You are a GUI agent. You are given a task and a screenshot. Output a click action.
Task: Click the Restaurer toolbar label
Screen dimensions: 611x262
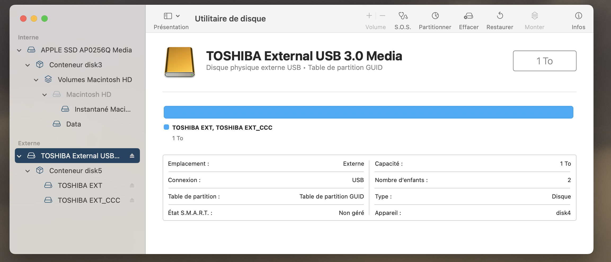tap(500, 27)
